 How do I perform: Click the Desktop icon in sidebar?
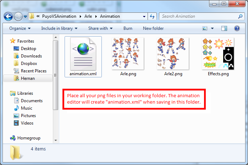coord(16,49)
